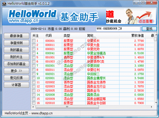This screenshot has height=118, width=159.
Task: Open 最新净值 from the sidebar
Action: [x=17, y=36]
